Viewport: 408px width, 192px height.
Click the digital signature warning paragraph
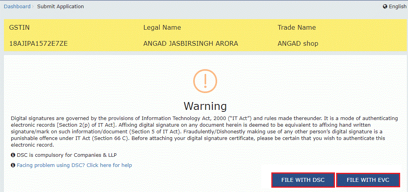204,131
